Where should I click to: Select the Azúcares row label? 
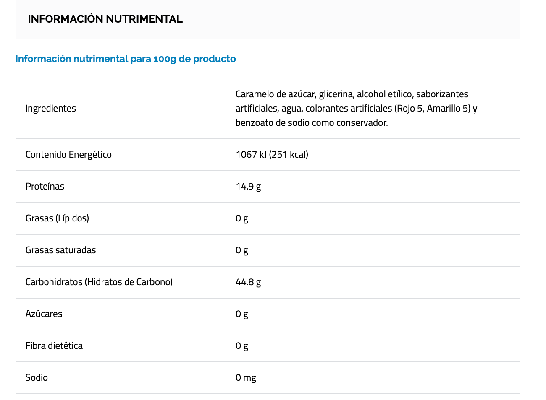coord(44,314)
